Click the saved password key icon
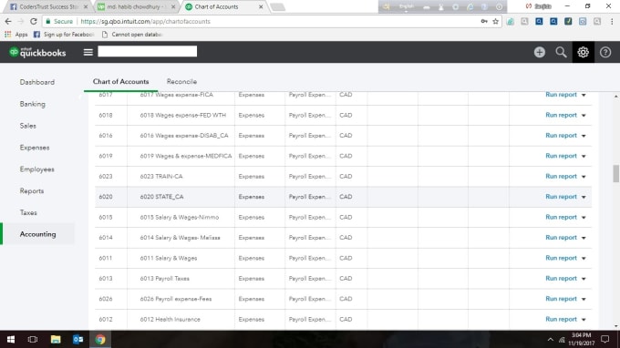Viewport: 620px width, 348px height. (484, 21)
